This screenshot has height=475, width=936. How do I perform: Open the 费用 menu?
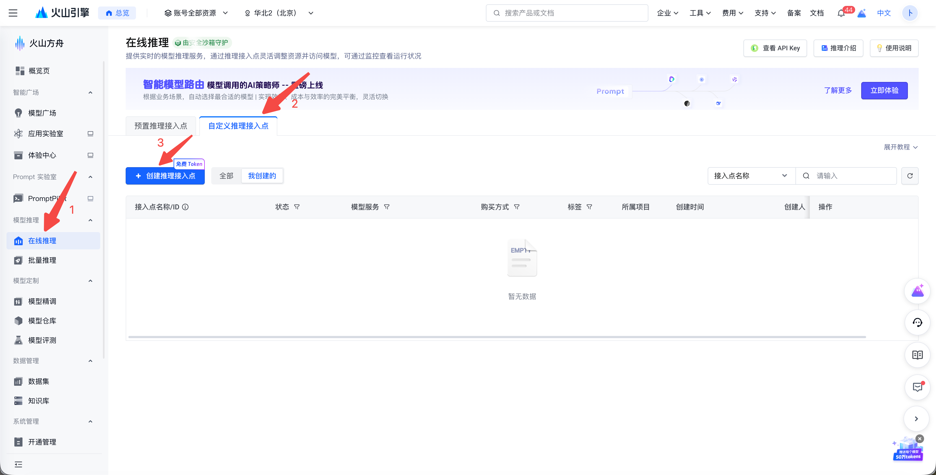pos(733,13)
